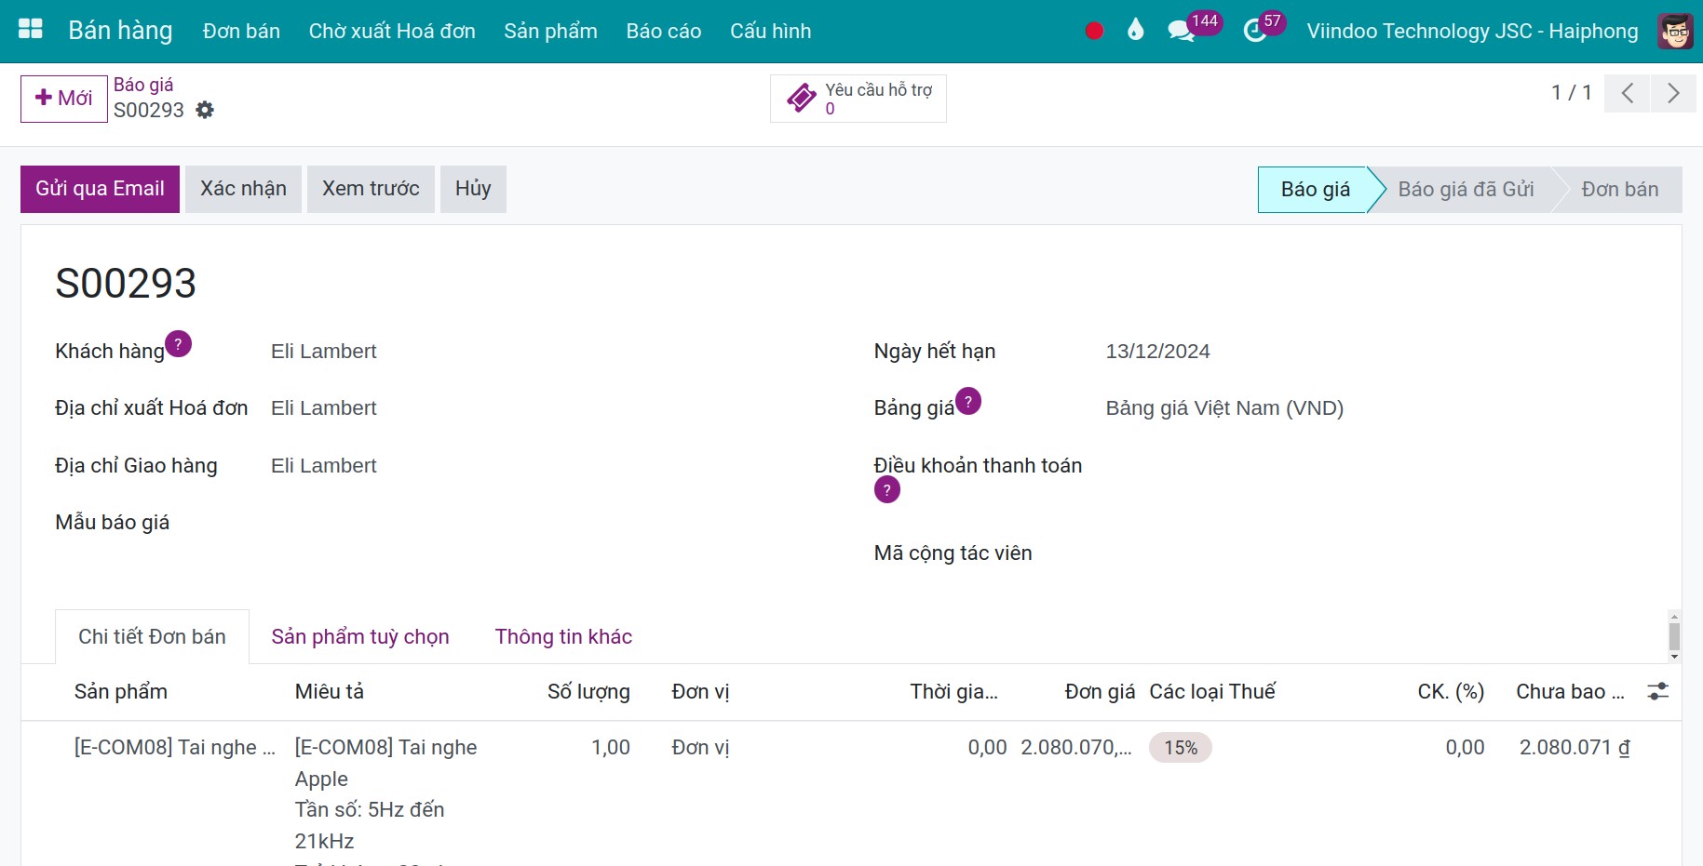Image resolution: width=1703 pixels, height=866 pixels.
Task: Open activities clock icon showing 57
Action: click(x=1255, y=31)
